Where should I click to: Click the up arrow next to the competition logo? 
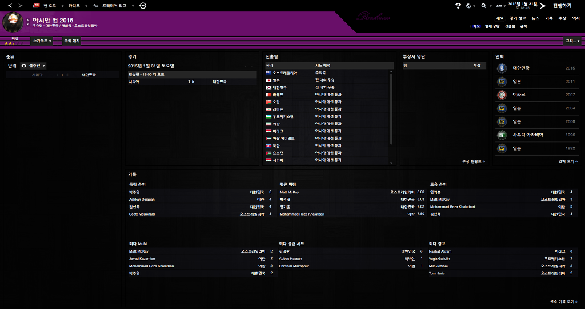tap(27, 20)
